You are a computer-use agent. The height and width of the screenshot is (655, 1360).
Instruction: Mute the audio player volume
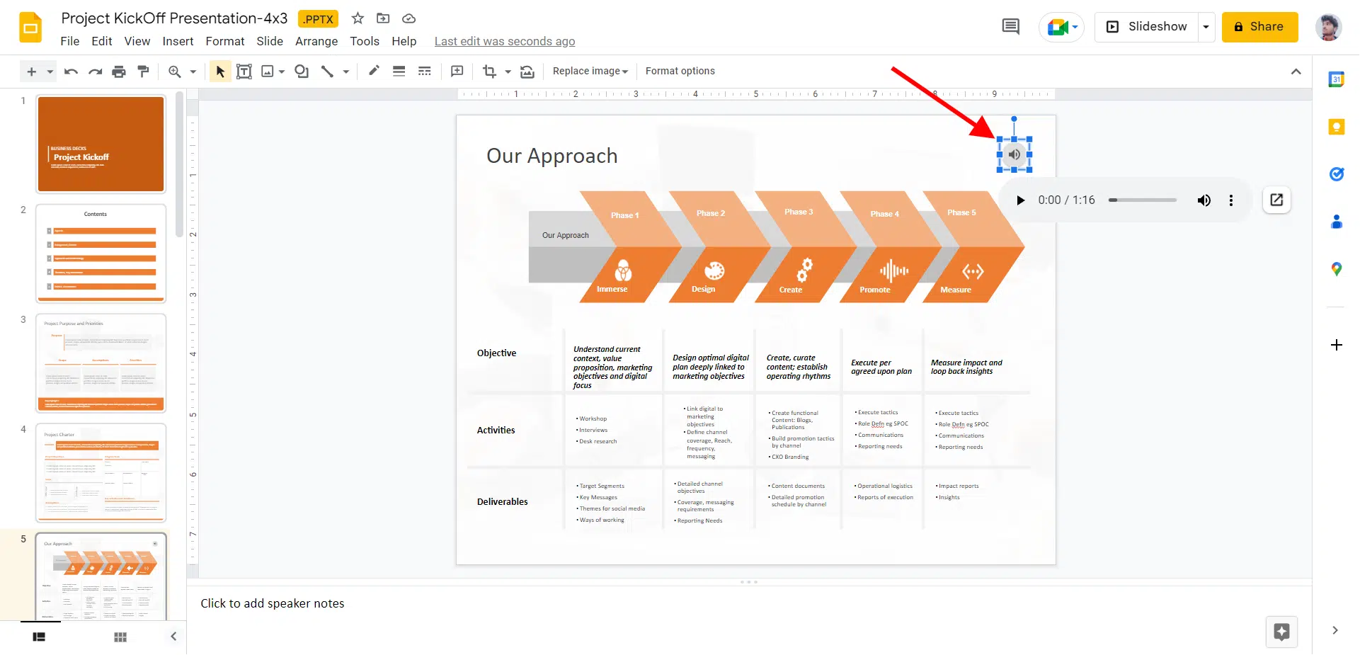(1204, 200)
